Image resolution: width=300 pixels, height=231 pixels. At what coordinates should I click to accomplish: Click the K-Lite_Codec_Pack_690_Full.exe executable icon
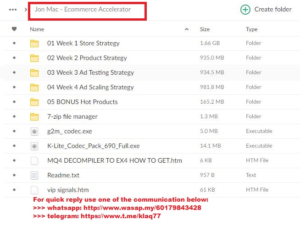(x=34, y=146)
